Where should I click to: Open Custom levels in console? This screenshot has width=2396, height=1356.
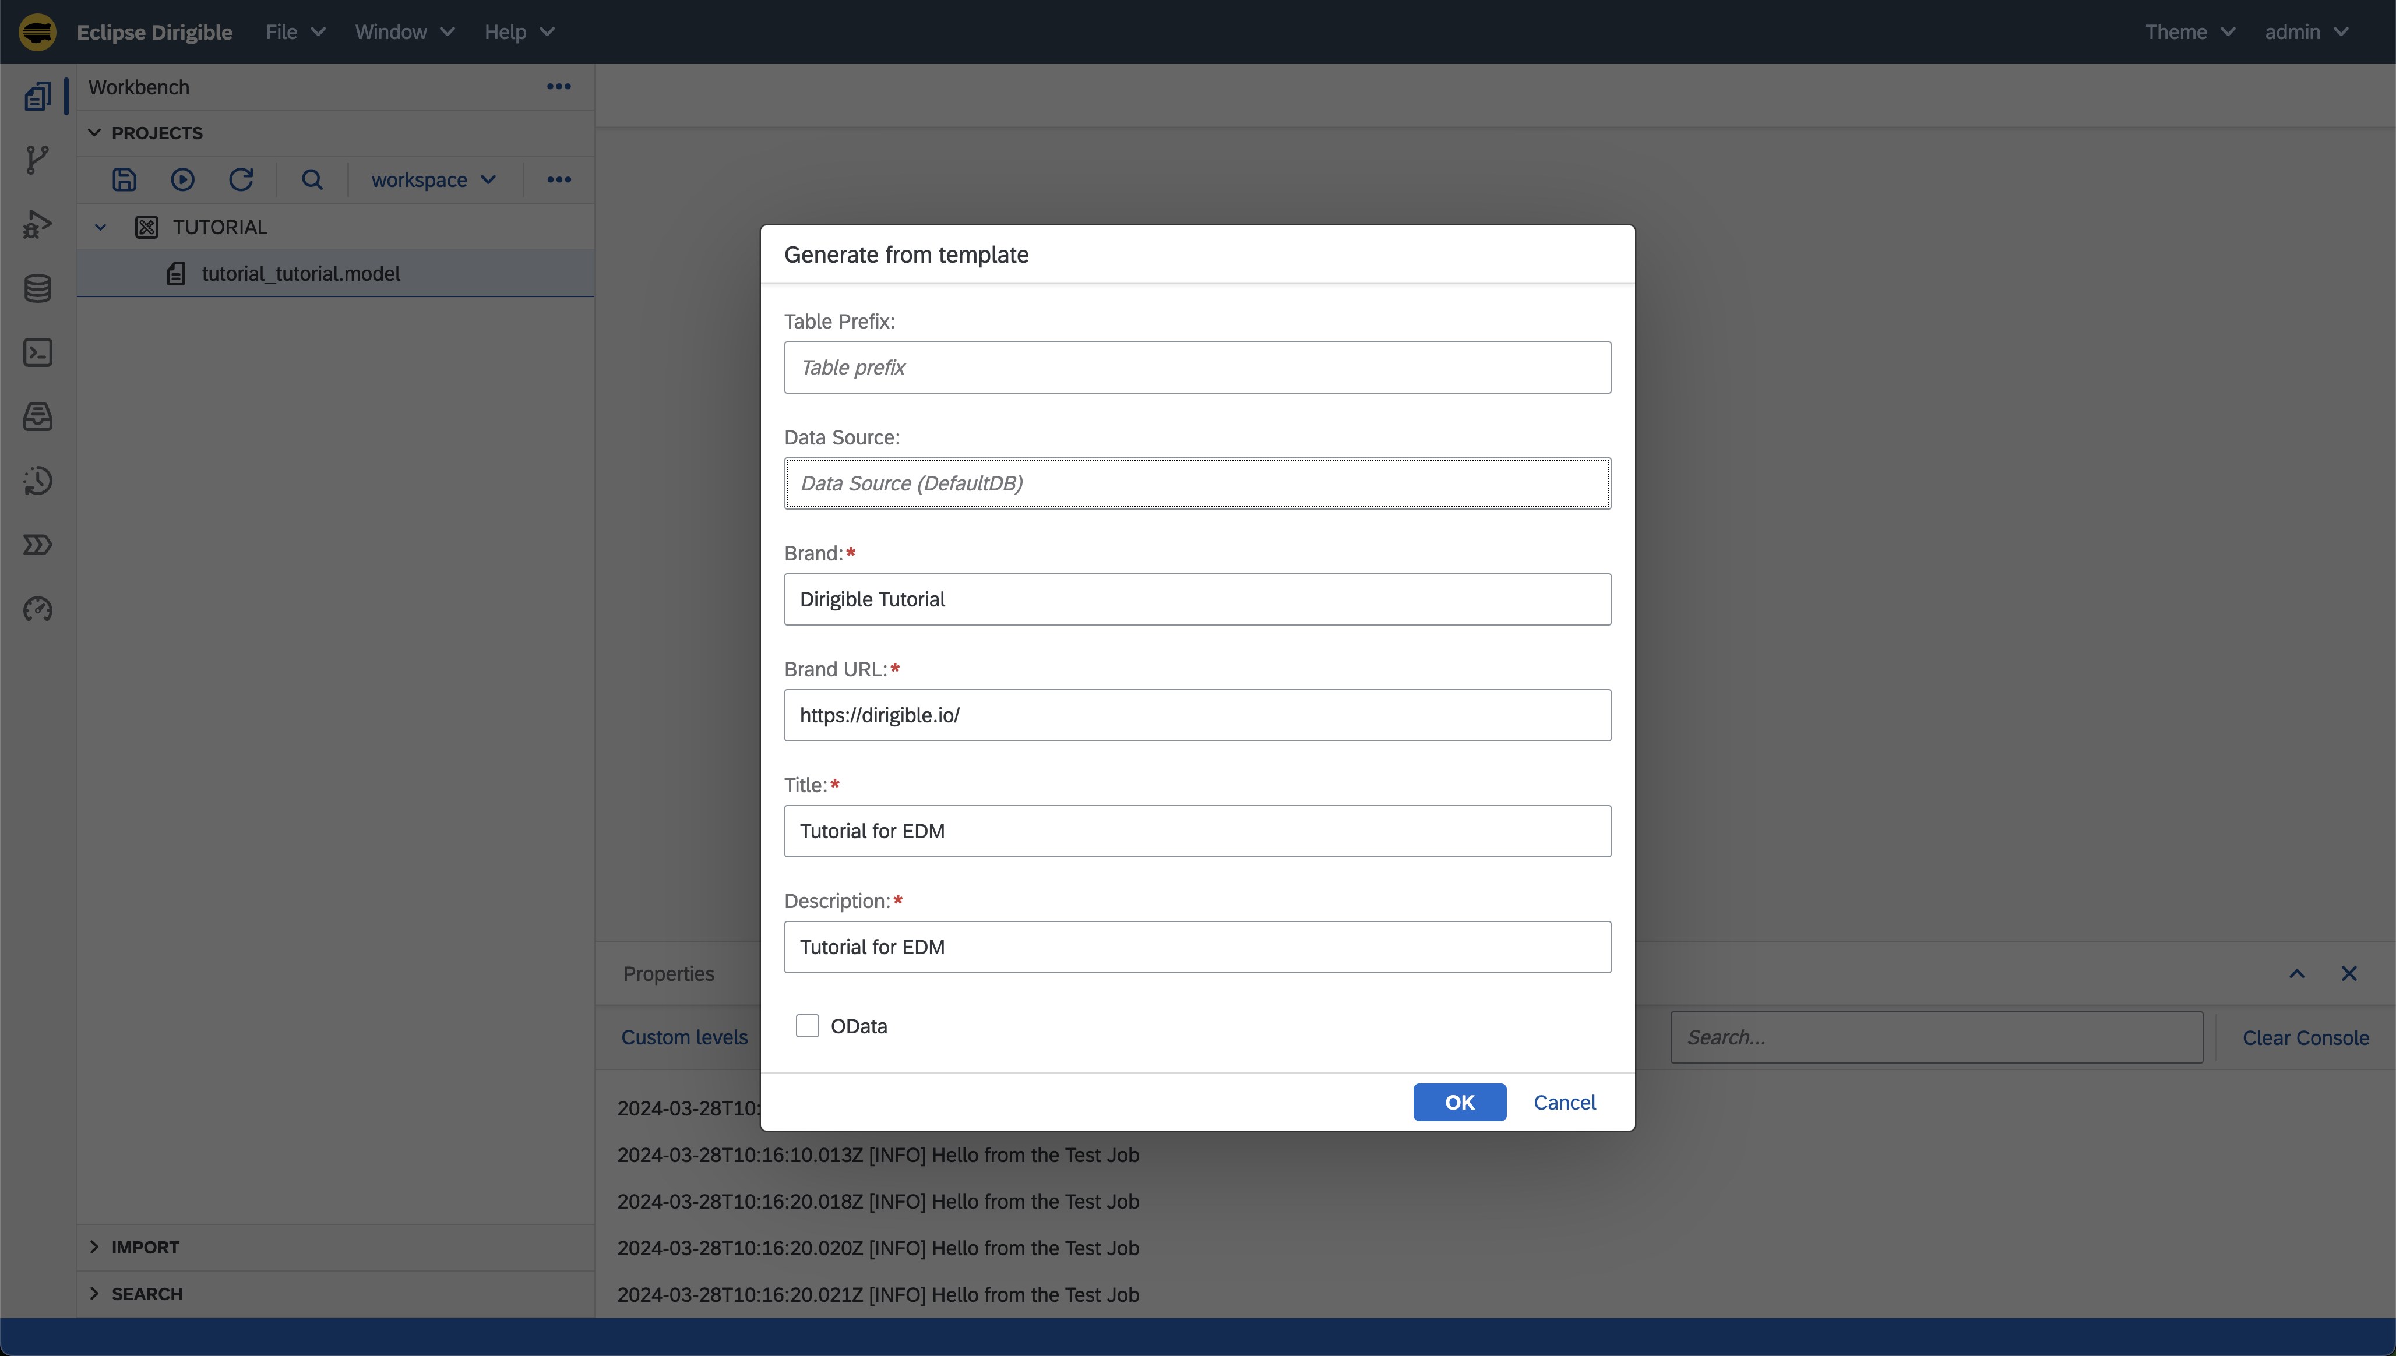[x=685, y=1037]
